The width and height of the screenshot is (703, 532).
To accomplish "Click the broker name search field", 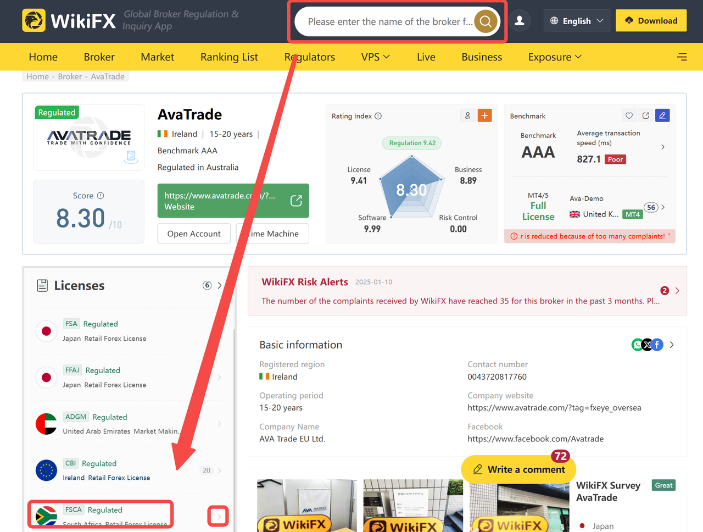I will (x=390, y=21).
